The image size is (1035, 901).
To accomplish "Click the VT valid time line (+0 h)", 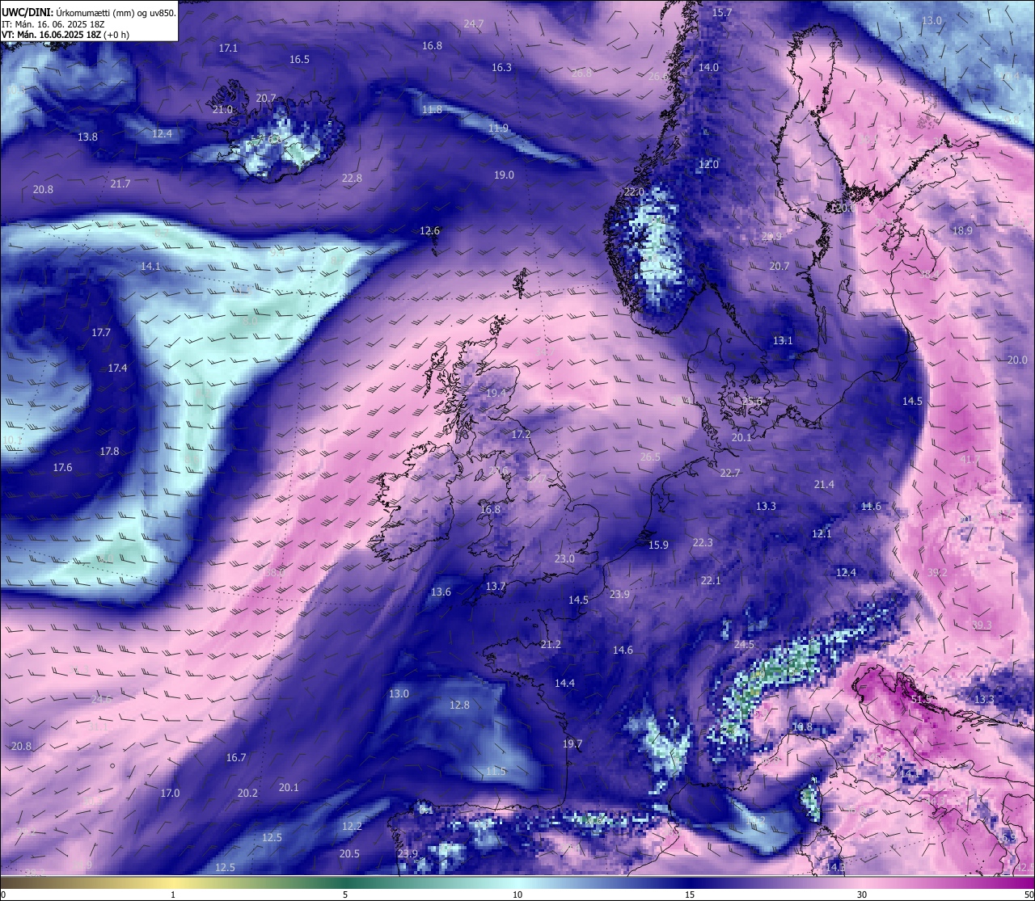I will click(x=65, y=34).
